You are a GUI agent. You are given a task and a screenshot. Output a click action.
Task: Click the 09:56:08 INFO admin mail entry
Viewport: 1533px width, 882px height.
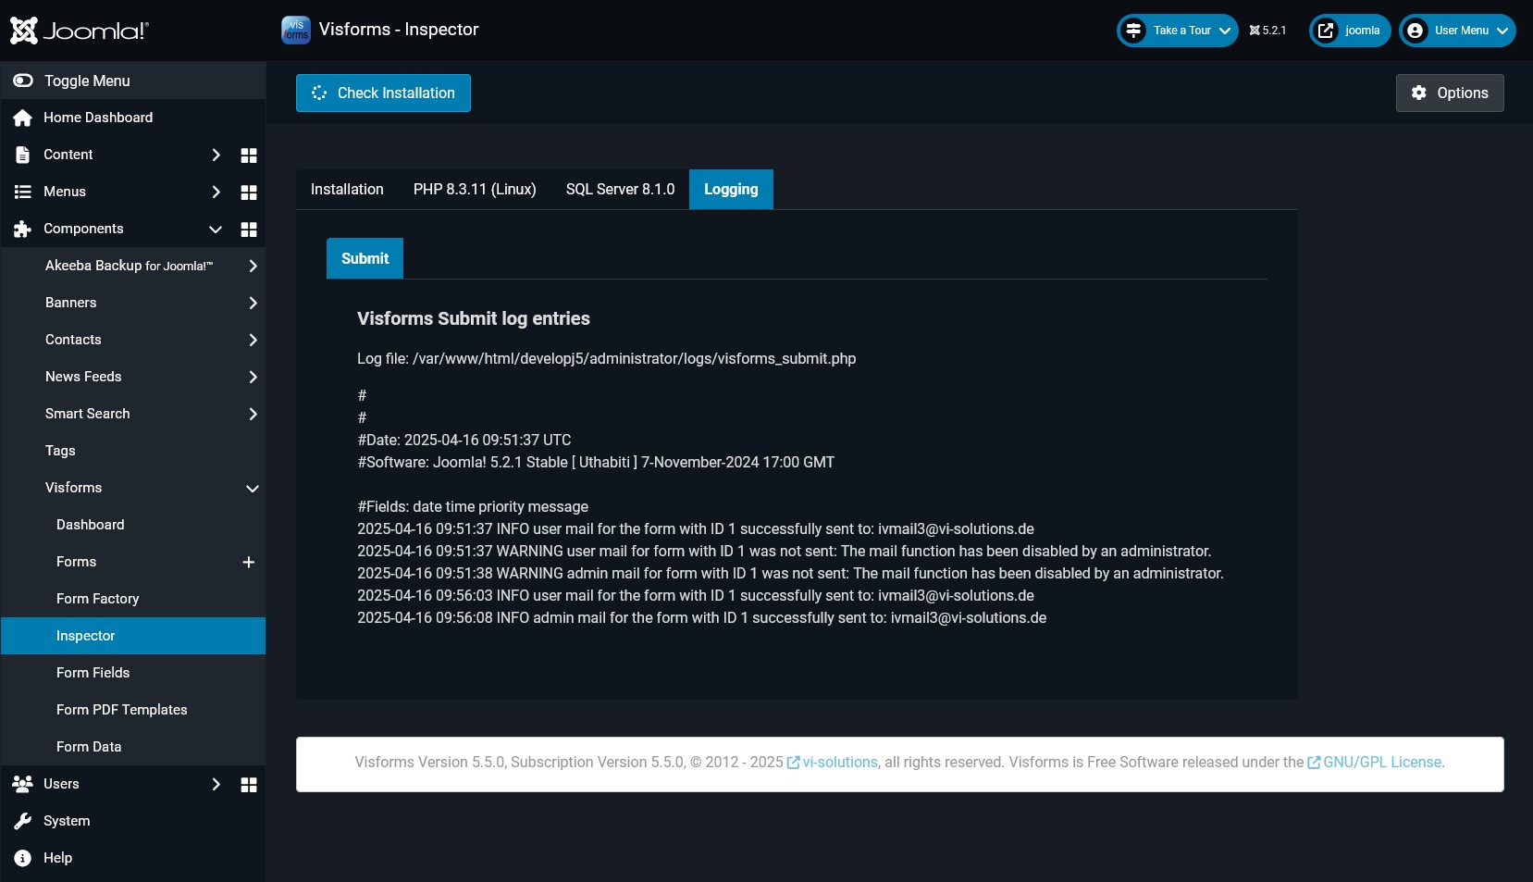point(702,617)
